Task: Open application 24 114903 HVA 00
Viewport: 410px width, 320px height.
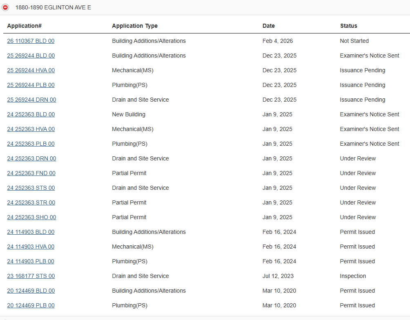Action: click(31, 247)
